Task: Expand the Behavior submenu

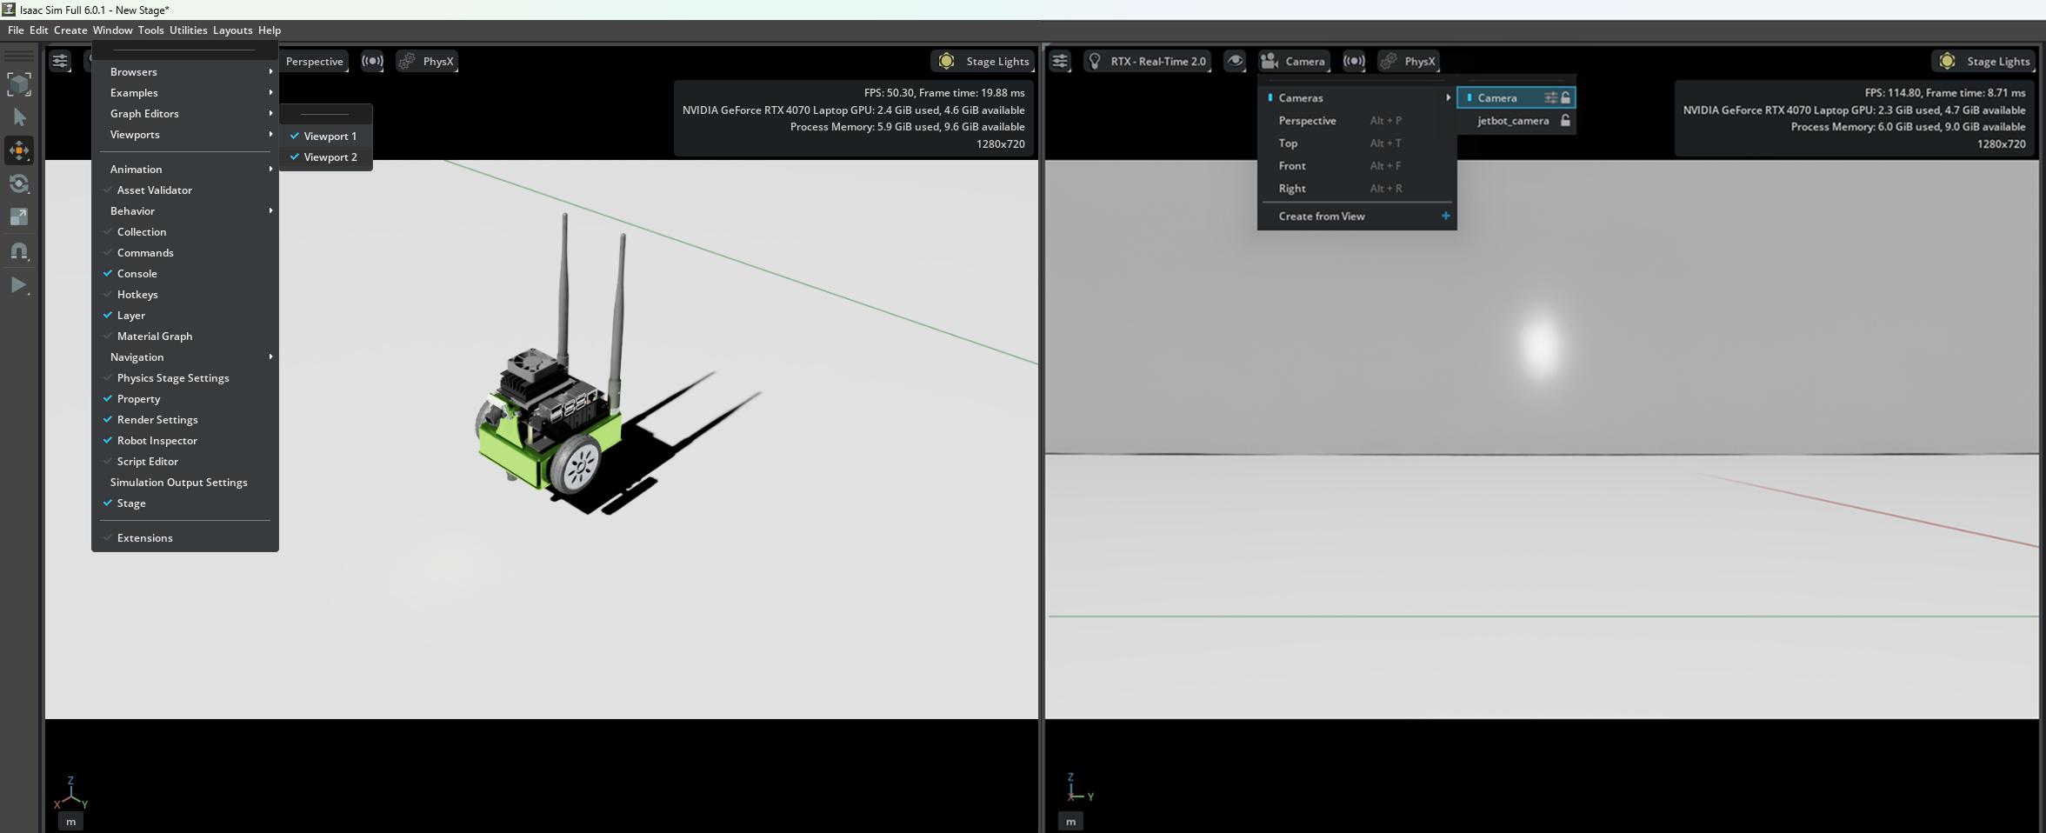Action: (185, 211)
